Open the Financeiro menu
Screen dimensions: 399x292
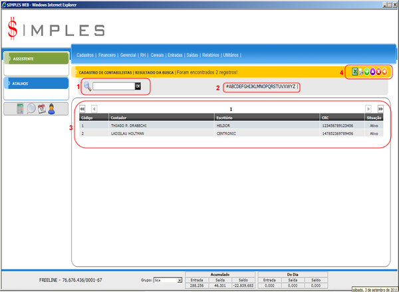pyautogui.click(x=106, y=55)
